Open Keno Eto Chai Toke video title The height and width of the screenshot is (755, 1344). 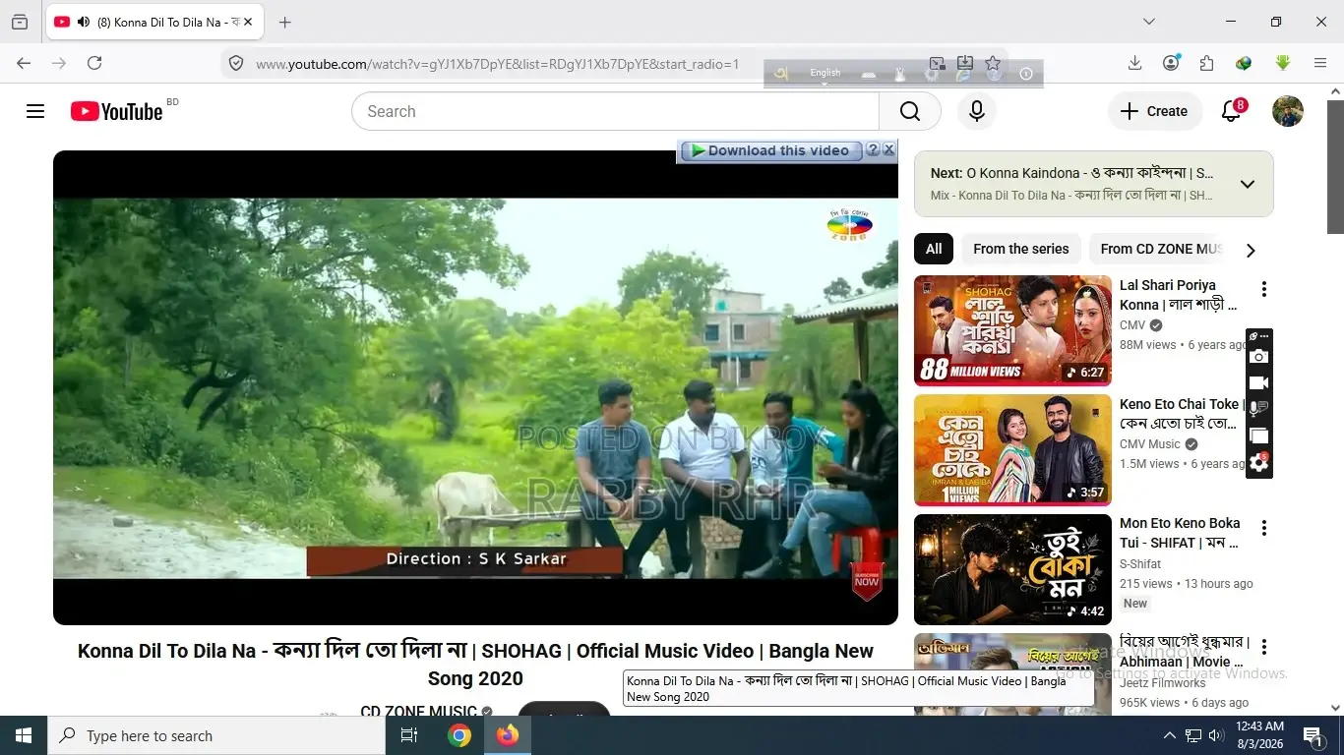pos(1179,414)
